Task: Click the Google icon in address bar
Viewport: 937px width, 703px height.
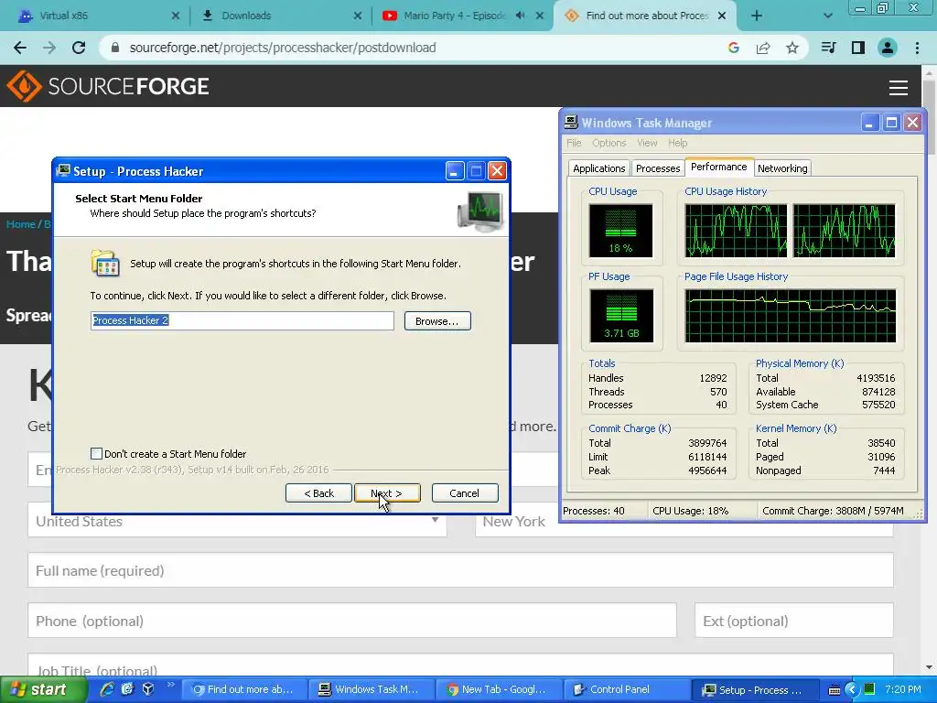Action: pos(734,48)
